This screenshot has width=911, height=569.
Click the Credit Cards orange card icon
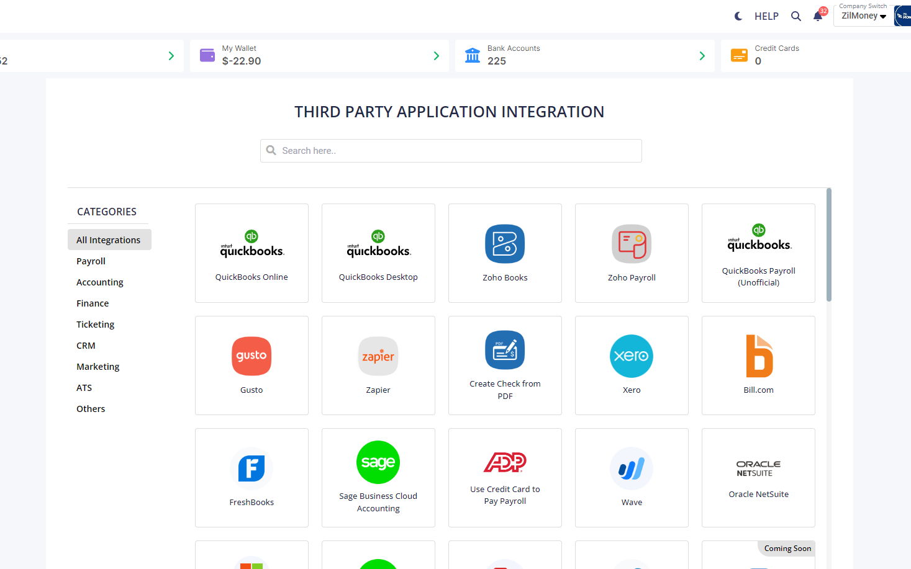pos(739,55)
